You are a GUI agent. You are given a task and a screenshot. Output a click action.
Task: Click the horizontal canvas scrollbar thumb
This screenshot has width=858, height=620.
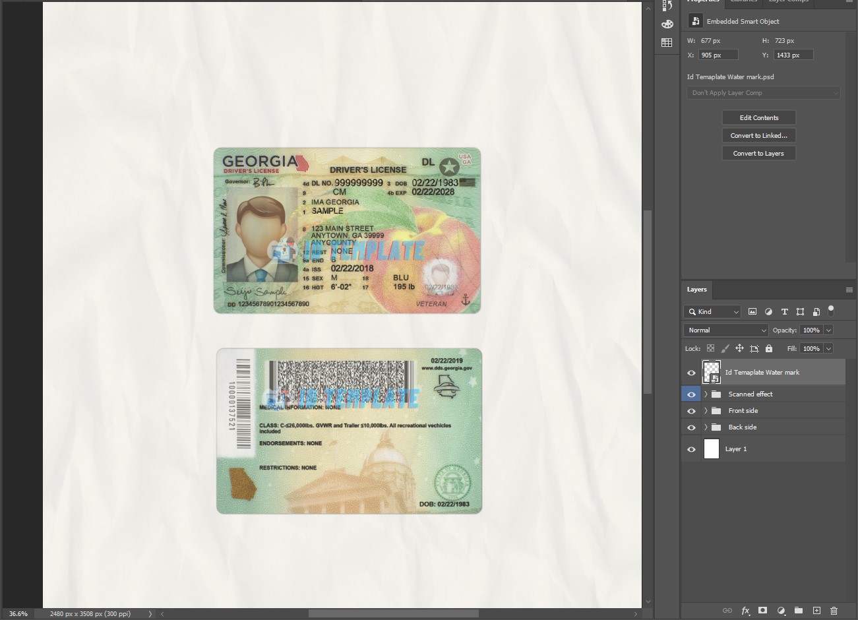(393, 614)
